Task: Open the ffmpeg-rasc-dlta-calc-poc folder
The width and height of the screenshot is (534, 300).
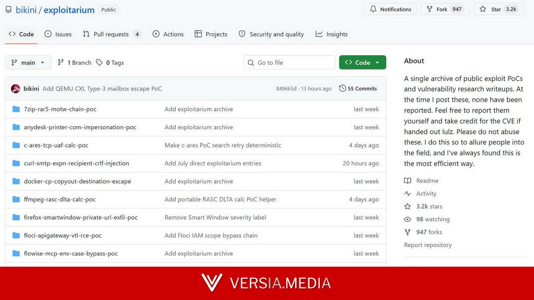Action: pos(60,200)
